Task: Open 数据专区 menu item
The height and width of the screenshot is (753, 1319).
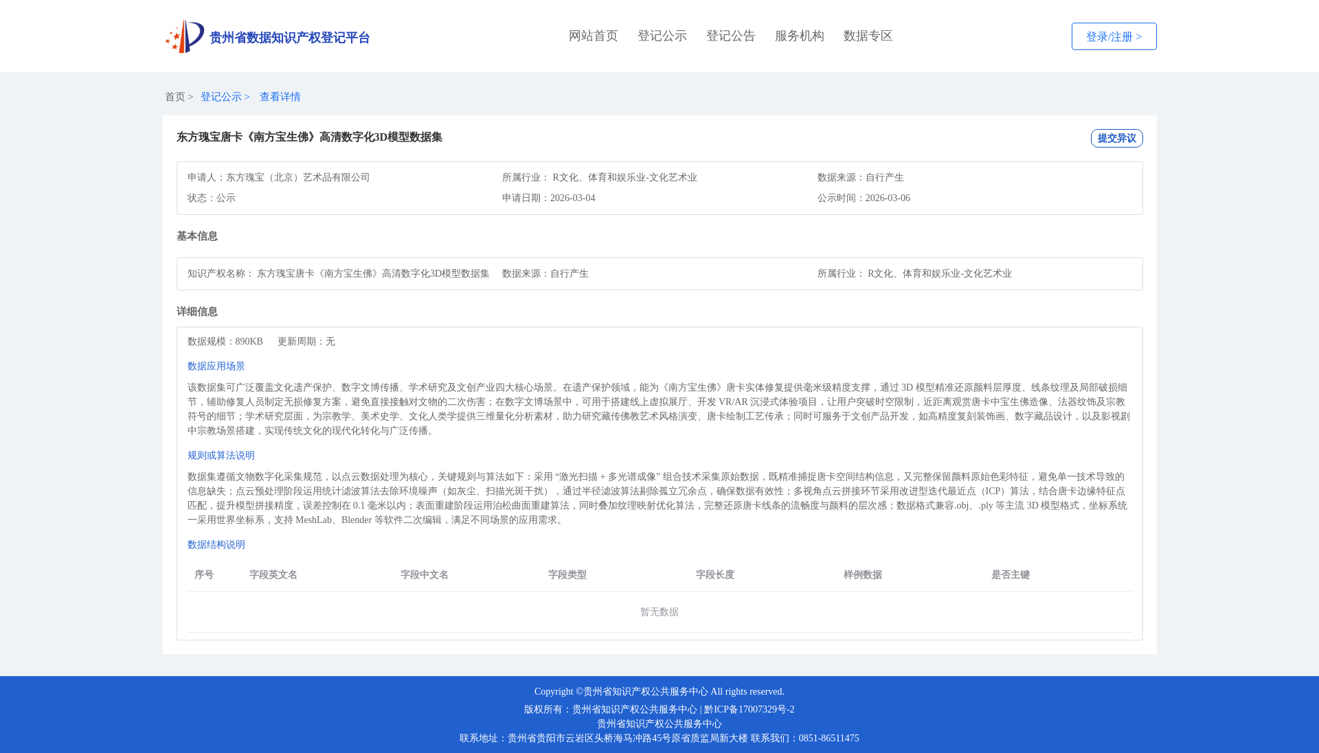Action: [x=868, y=36]
